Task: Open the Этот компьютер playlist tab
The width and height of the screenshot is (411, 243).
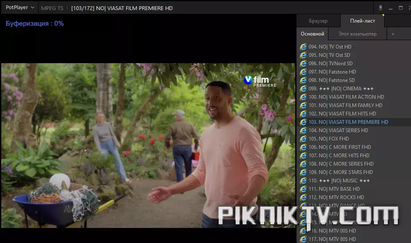Action: point(357,34)
